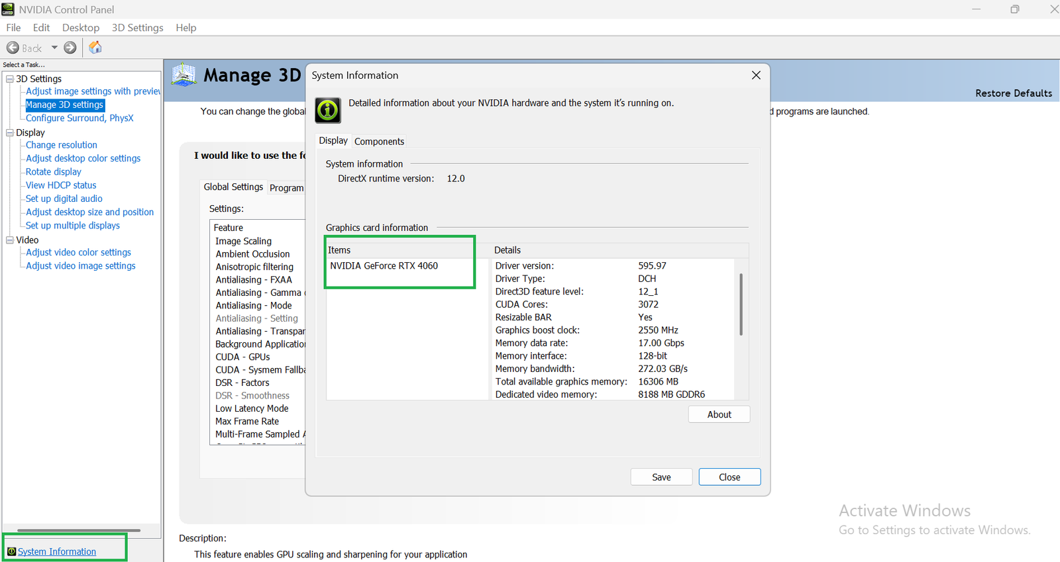Click the Save button
The width and height of the screenshot is (1060, 562).
[x=661, y=477]
